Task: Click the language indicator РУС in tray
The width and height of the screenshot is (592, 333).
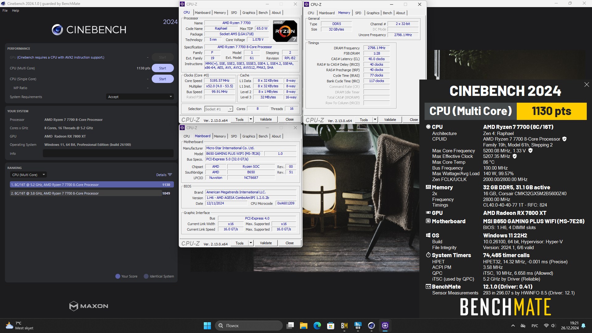Action: pos(535,326)
